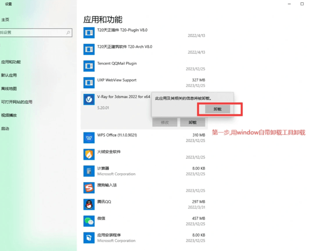
Task: Click the 微信 WeChat icon
Action: pos(89,221)
